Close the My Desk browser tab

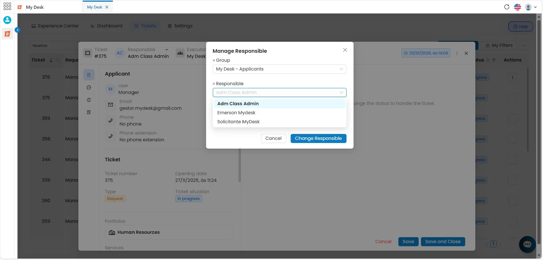click(107, 7)
